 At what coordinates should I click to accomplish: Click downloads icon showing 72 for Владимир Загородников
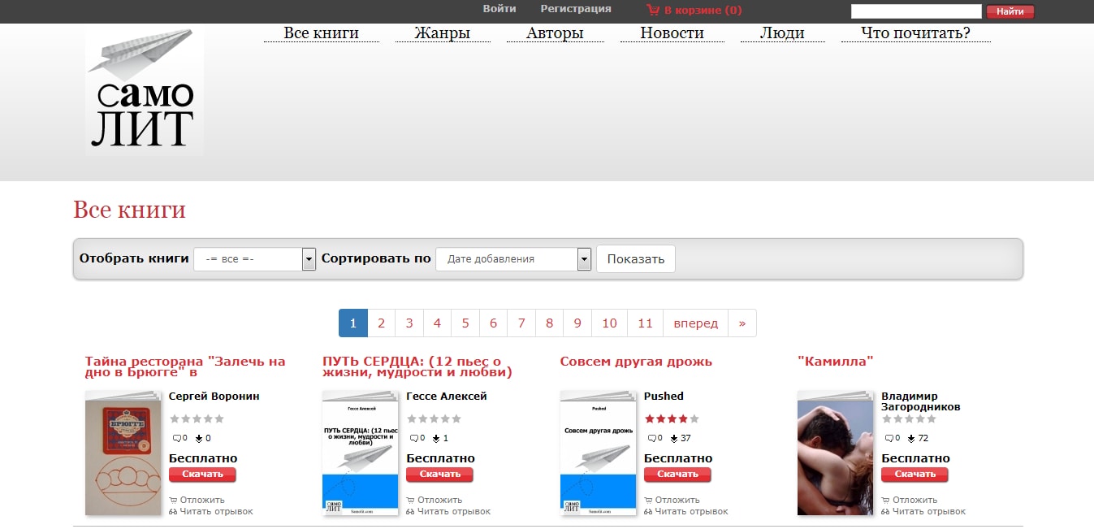[911, 438]
